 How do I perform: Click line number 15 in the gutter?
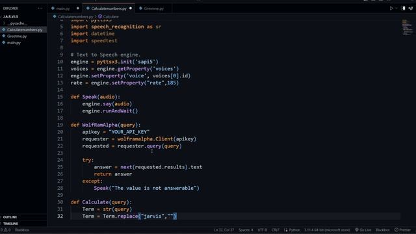(60, 97)
